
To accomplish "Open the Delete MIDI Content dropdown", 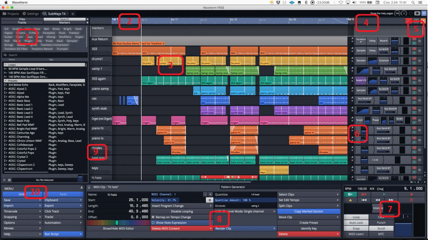I will 181,229.
